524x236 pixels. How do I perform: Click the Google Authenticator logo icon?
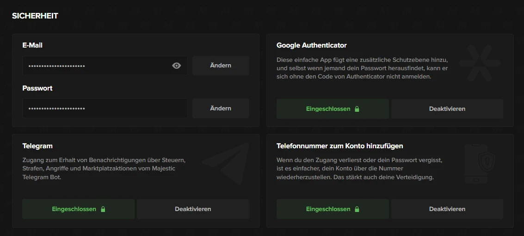[483, 61]
